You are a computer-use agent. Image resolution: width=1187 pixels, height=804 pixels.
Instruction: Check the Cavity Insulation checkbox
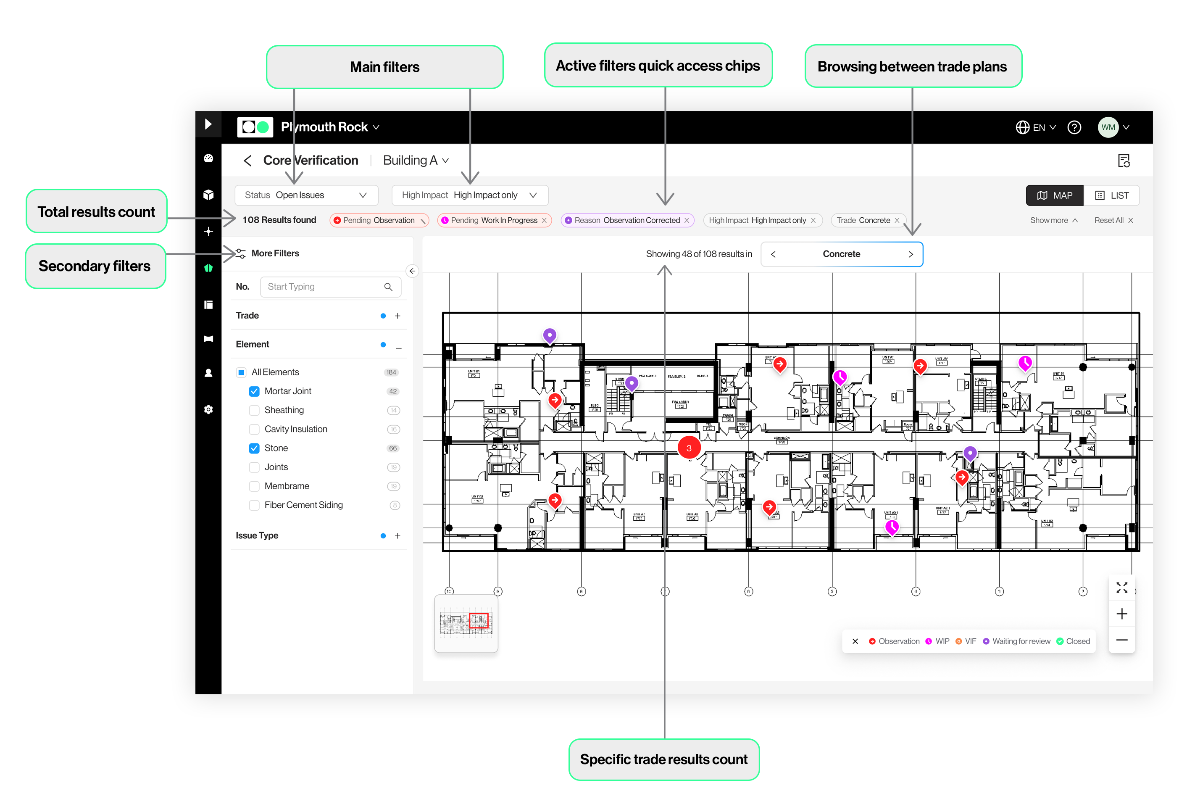coord(254,429)
